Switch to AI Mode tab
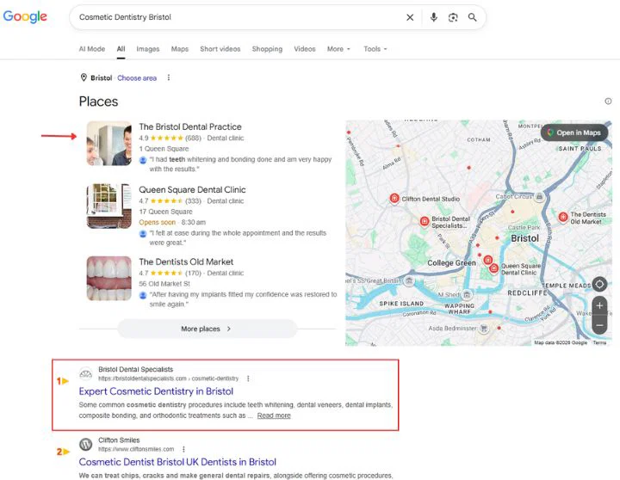The image size is (620, 480). point(92,49)
